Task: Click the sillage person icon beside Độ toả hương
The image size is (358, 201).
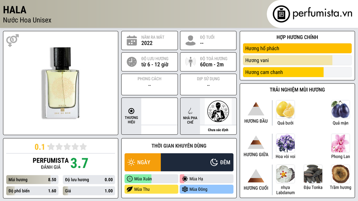Action: click(191, 62)
